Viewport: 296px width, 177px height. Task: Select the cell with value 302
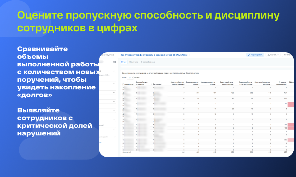(251, 93)
